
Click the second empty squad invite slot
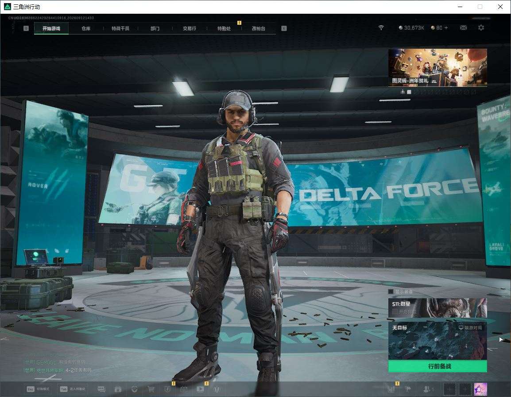point(465,389)
